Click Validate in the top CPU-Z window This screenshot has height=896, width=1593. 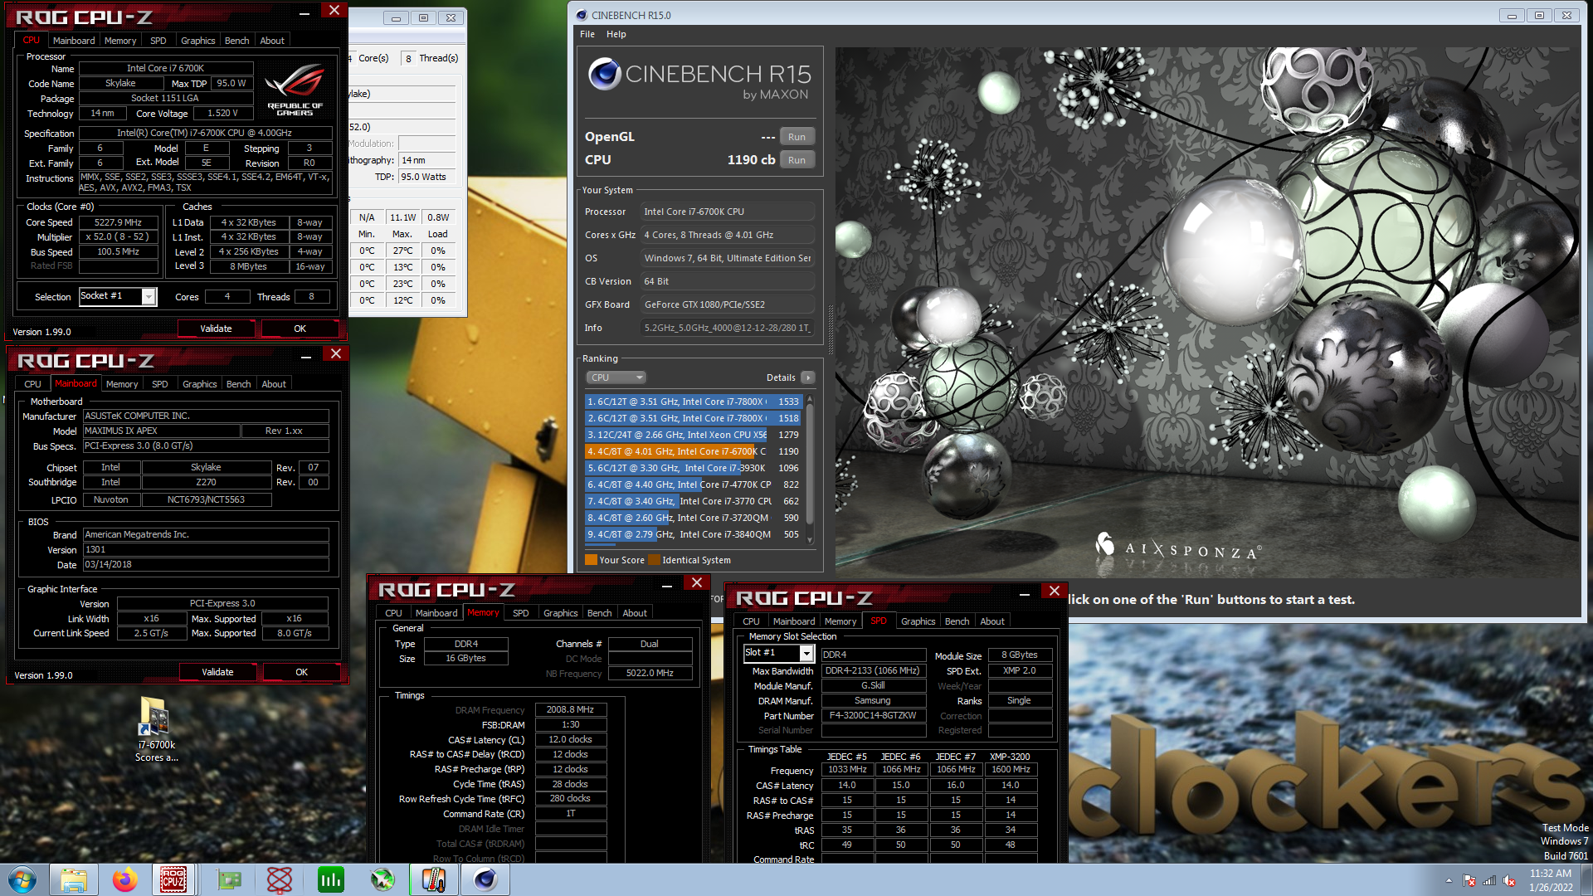click(x=216, y=329)
